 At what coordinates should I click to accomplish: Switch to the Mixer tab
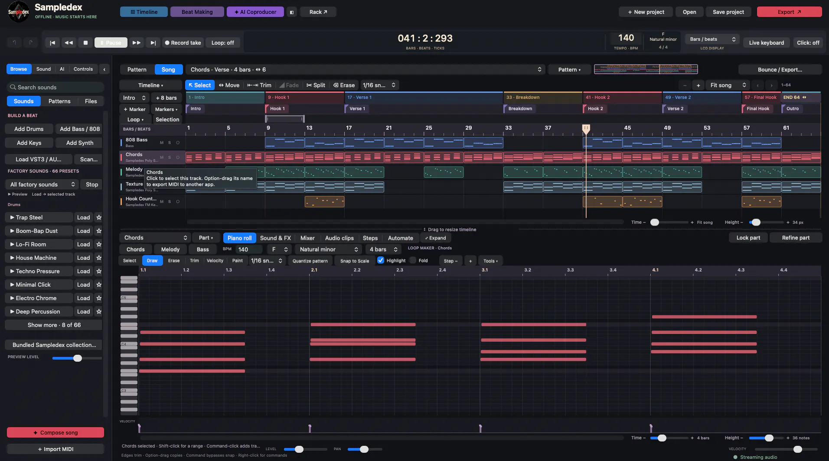click(x=307, y=238)
